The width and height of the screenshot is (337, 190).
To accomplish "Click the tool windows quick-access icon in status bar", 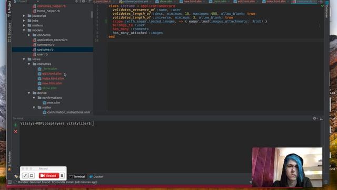I will pos(9,182).
